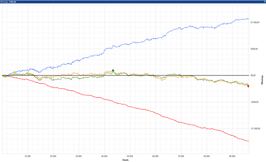Click the Hands axis title
This screenshot has width=266, height=162.
point(125,160)
